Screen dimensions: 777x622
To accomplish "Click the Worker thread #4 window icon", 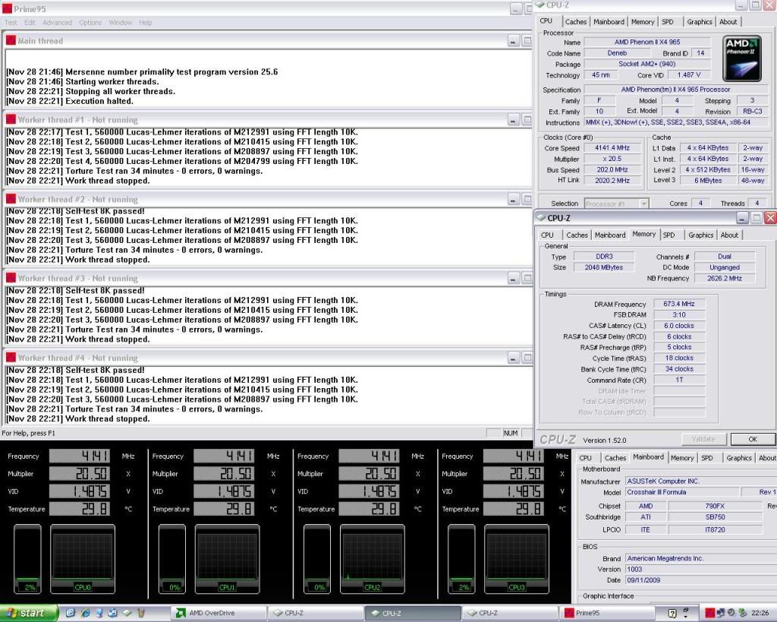I will pyautogui.click(x=11, y=358).
